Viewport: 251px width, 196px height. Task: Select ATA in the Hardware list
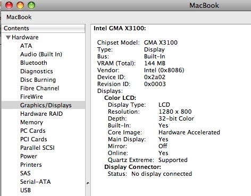pos(26,46)
